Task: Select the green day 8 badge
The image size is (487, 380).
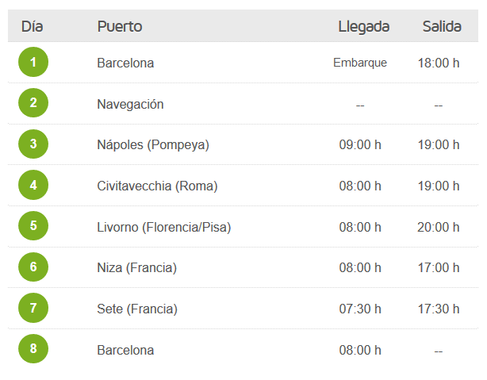Action: pyautogui.click(x=33, y=348)
